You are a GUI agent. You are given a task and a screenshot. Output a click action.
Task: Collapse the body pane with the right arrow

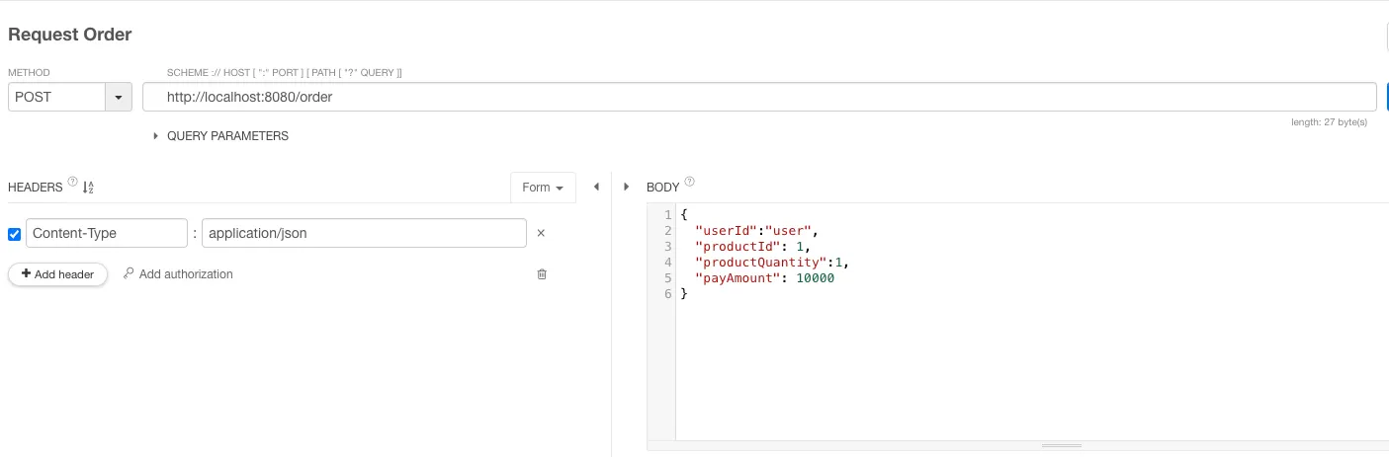[x=626, y=187]
